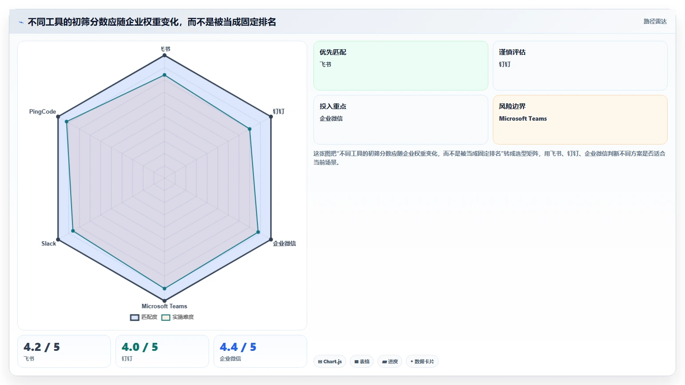Toggle the 实施难度 legend swatch
This screenshot has height=385, width=685.
pos(166,317)
